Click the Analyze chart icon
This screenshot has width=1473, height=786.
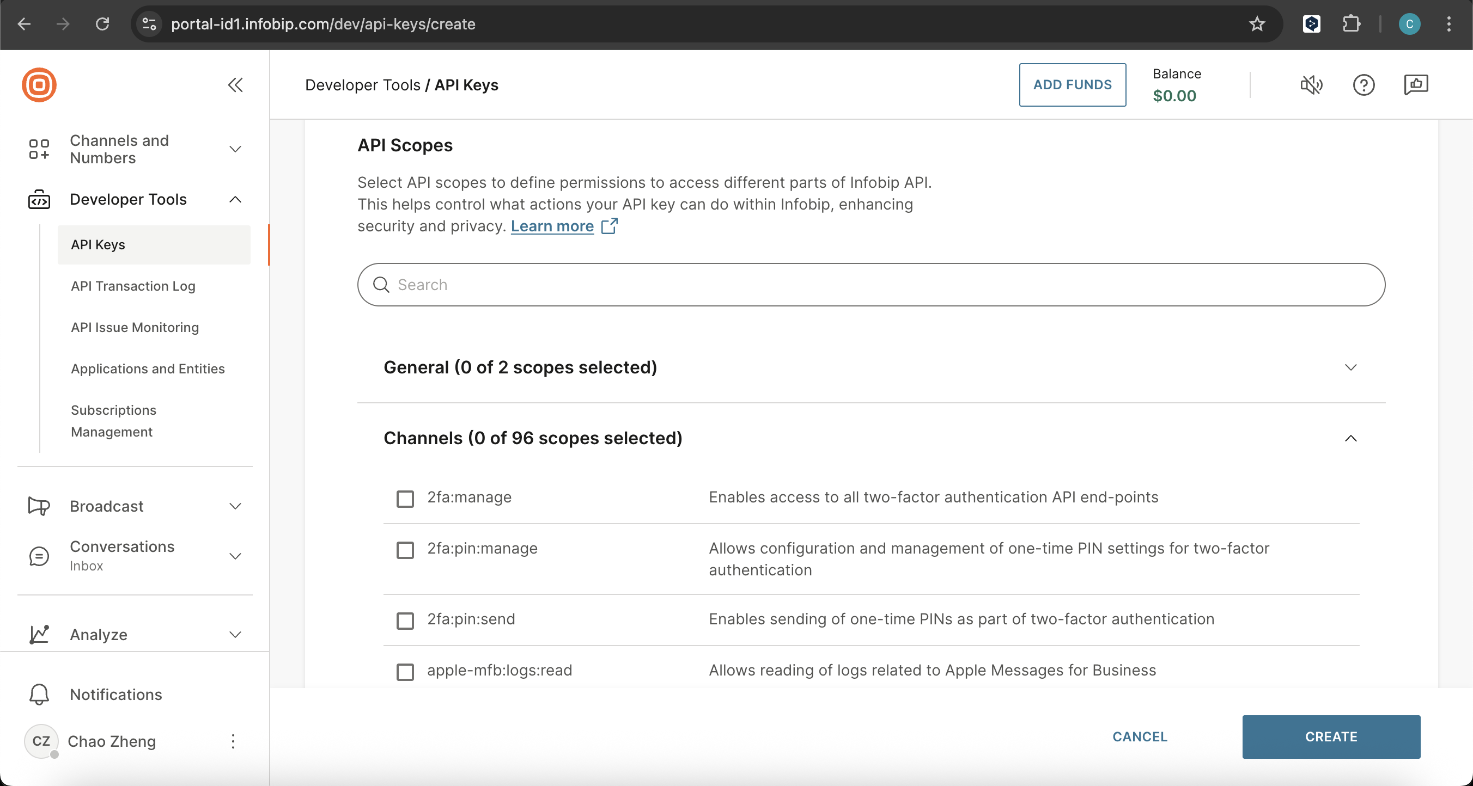[39, 634]
